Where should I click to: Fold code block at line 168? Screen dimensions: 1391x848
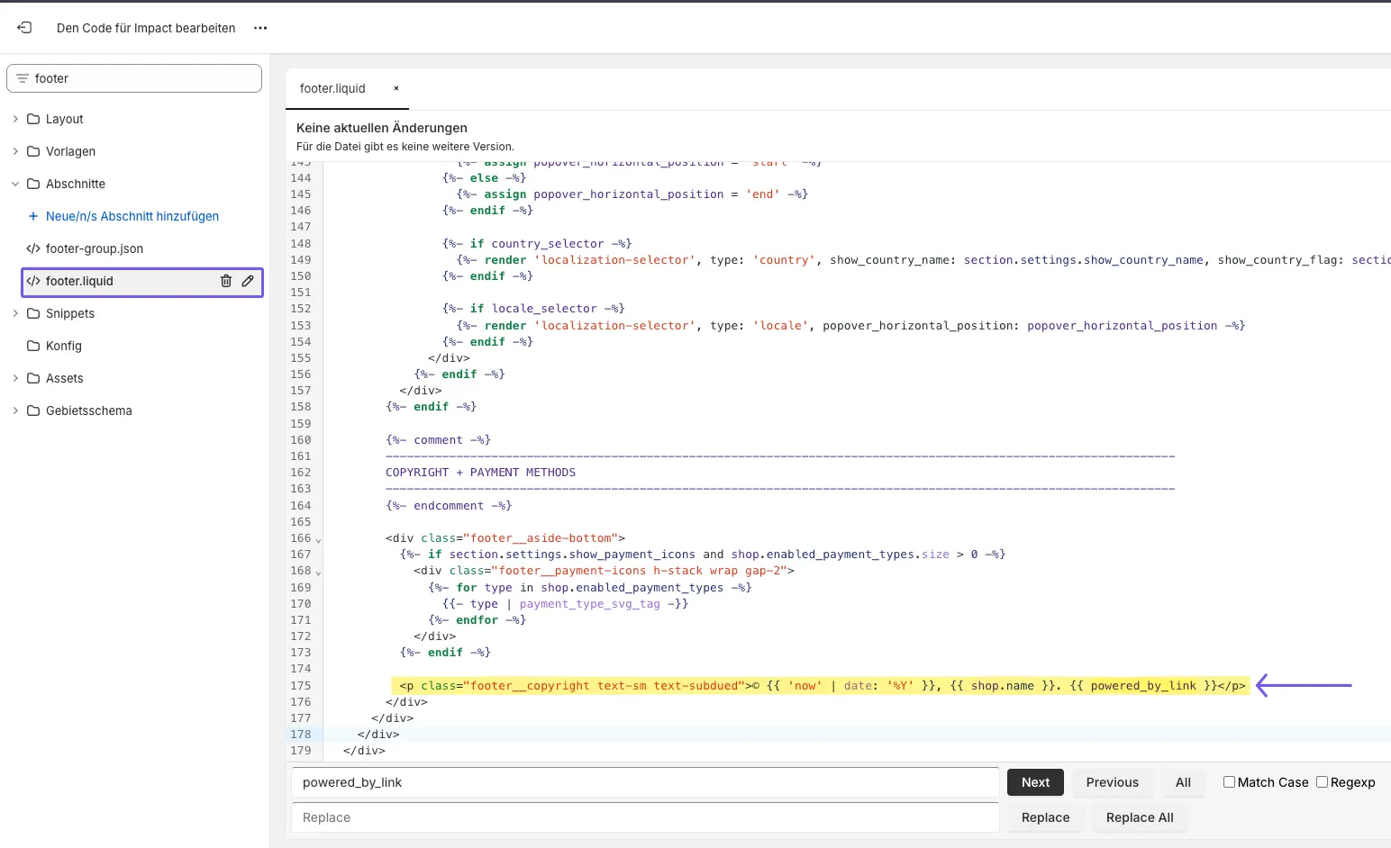318,572
